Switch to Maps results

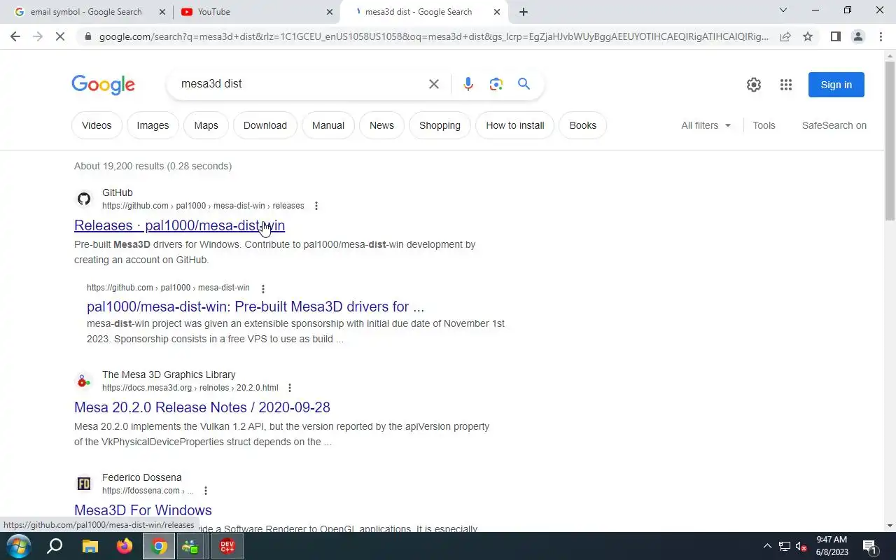[206, 125]
